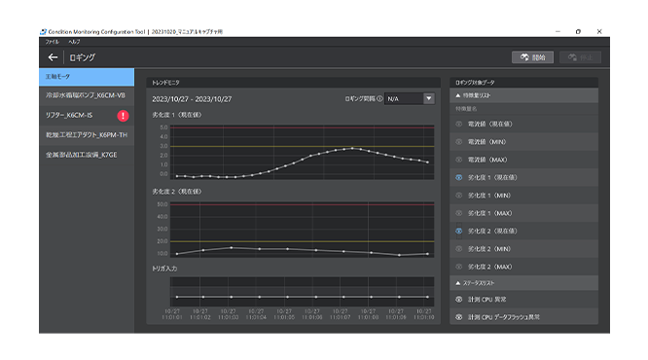
Task: Click the back arrow beside ロギング
Action: pyautogui.click(x=53, y=57)
